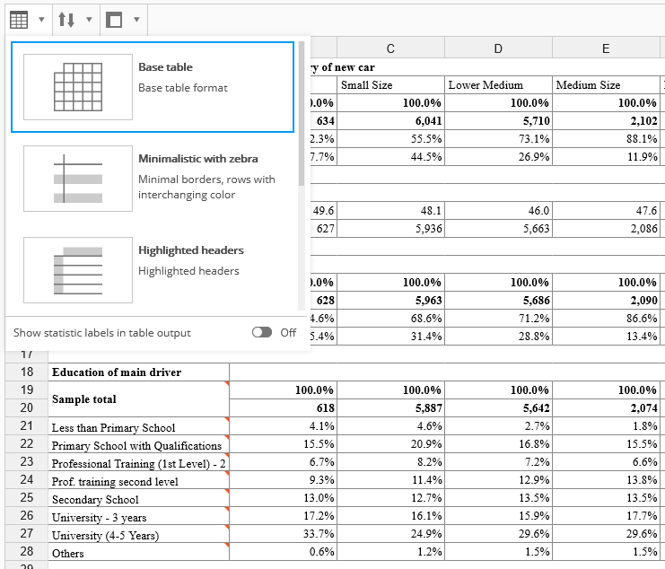This screenshot has width=665, height=569.
Task: Click the sort arrows icon
Action: tap(66, 20)
